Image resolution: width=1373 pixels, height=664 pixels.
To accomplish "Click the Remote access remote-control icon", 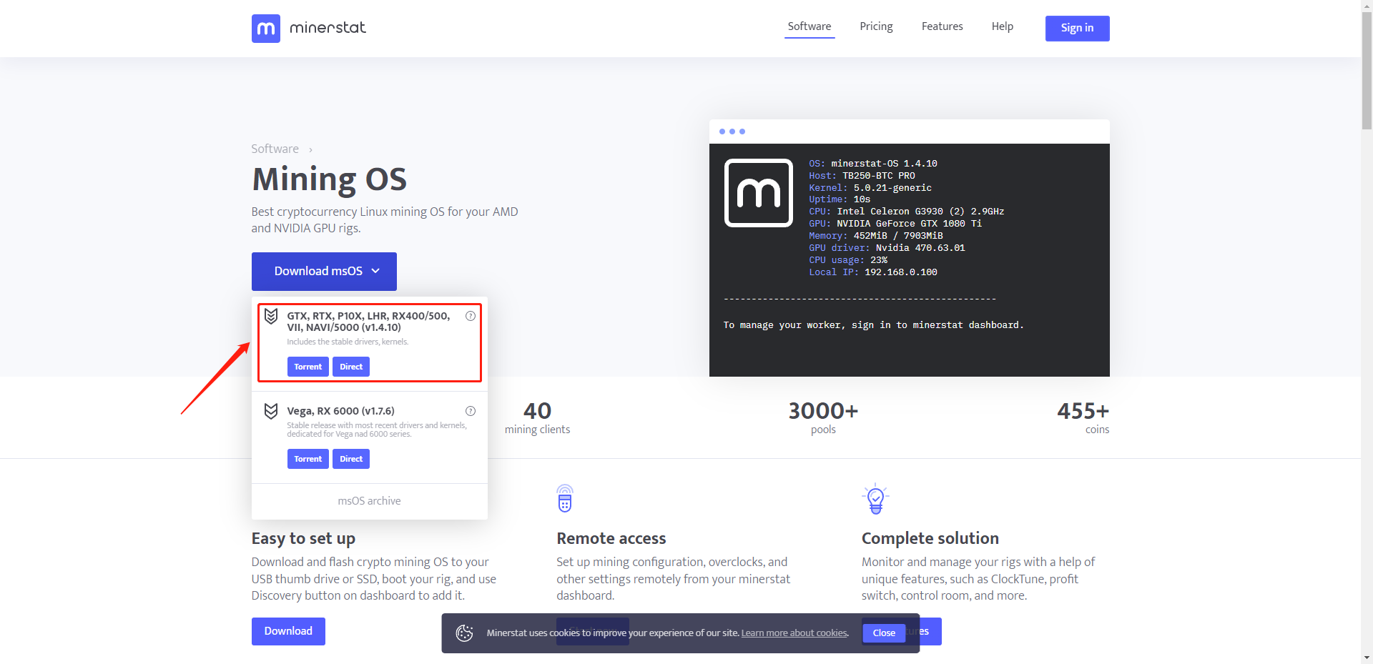I will (565, 498).
